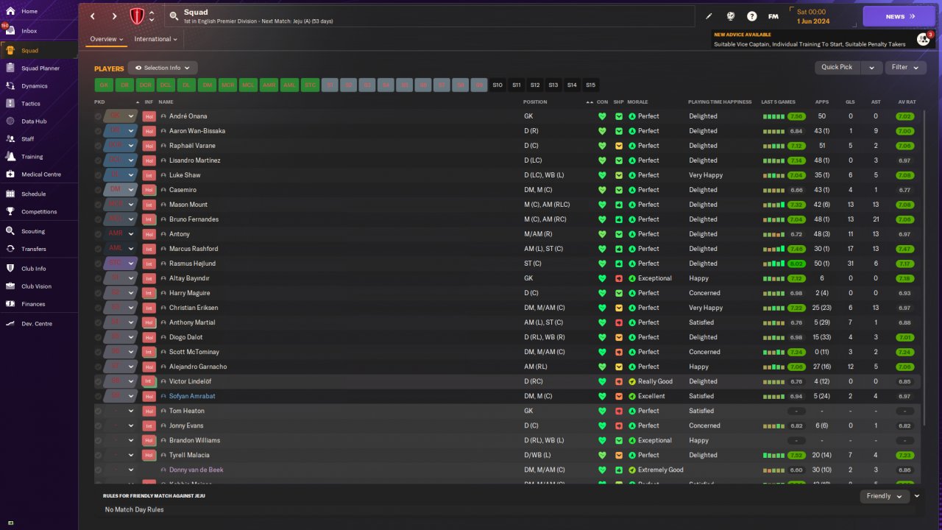Viewport: 942px width, 530px height.
Task: Click the pencil edit icon in top bar
Action: click(709, 16)
